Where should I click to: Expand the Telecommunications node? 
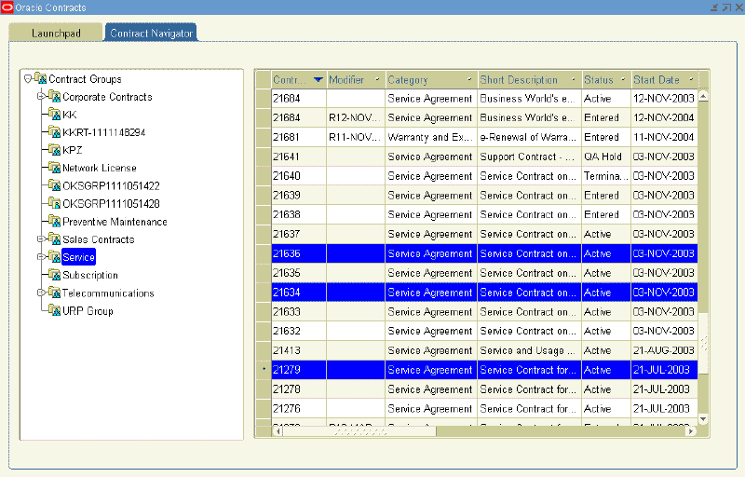(x=41, y=293)
